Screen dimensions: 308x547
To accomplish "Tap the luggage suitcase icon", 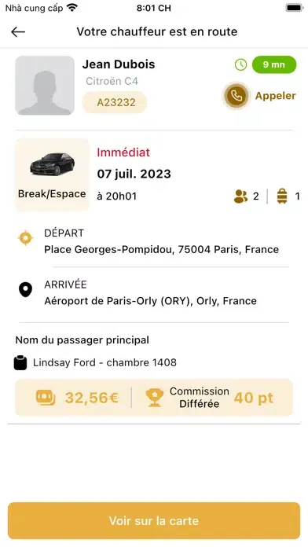I will (x=282, y=196).
